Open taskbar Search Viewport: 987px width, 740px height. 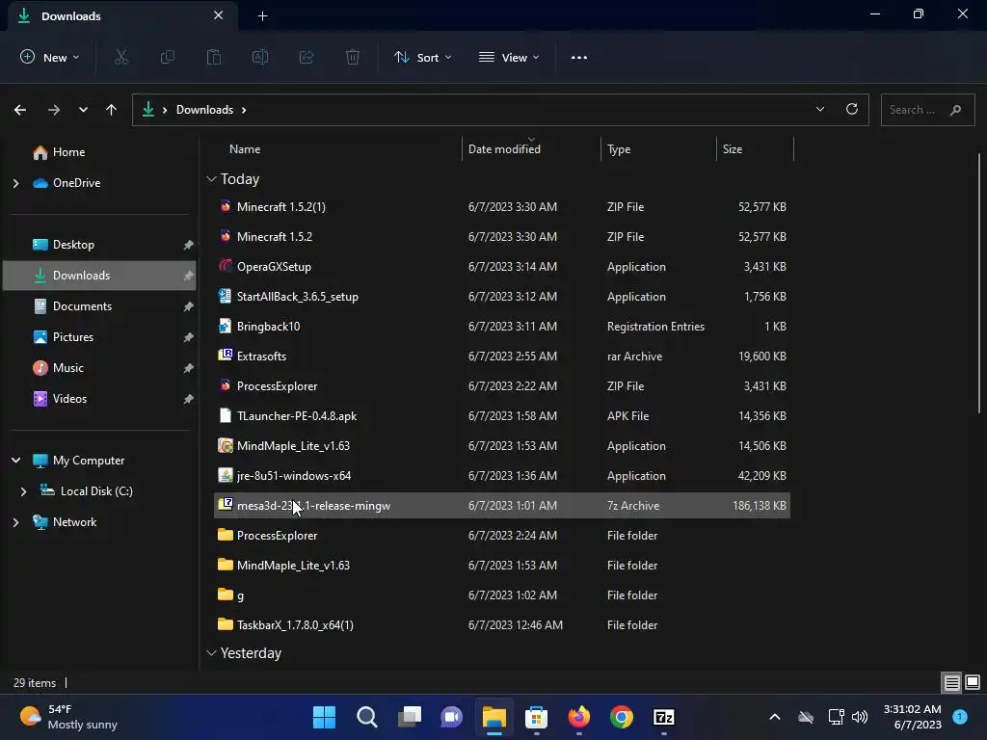[367, 717]
